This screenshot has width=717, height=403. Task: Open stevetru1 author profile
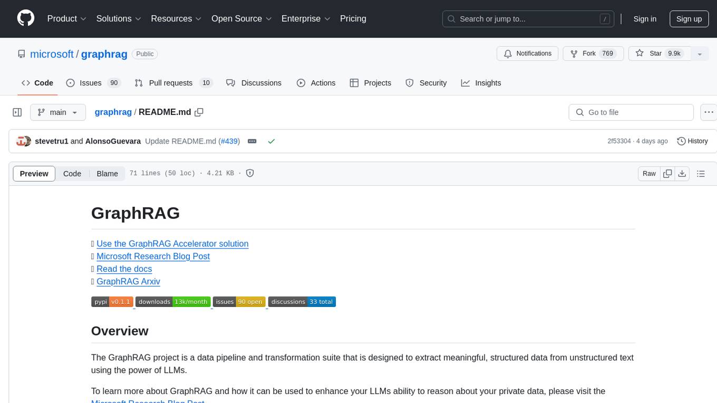point(52,141)
